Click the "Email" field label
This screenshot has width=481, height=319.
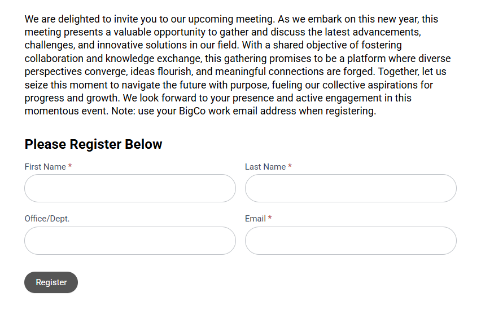coord(255,219)
